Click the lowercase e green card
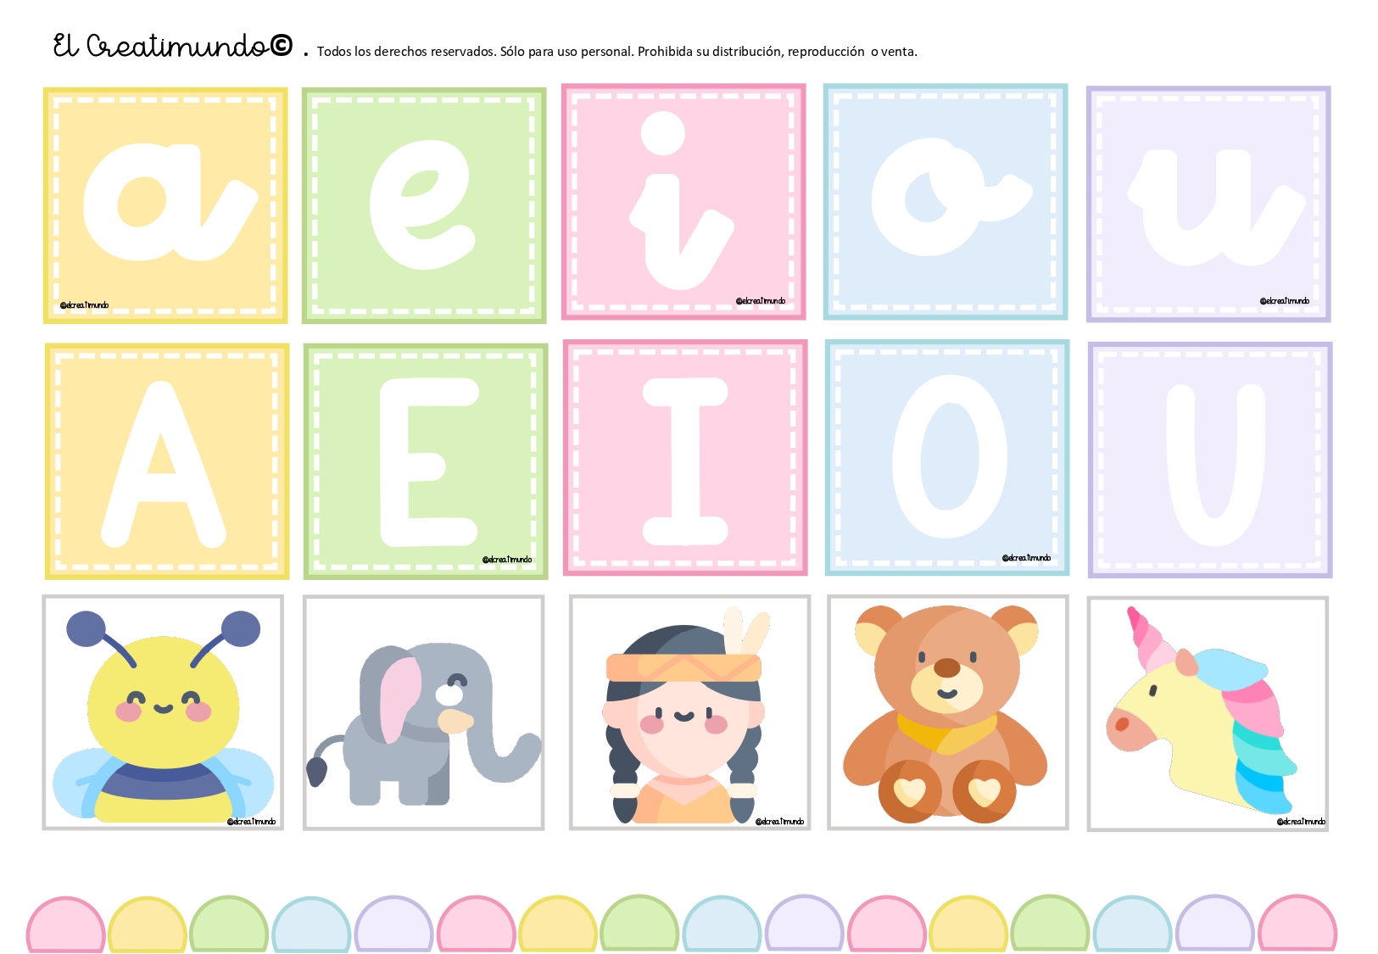The width and height of the screenshot is (1378, 954). 424,205
